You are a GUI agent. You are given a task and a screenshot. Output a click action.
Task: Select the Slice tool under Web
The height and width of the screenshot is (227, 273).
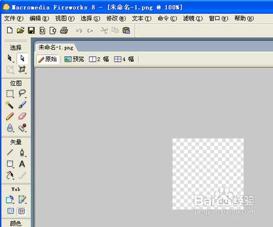coord(22,199)
